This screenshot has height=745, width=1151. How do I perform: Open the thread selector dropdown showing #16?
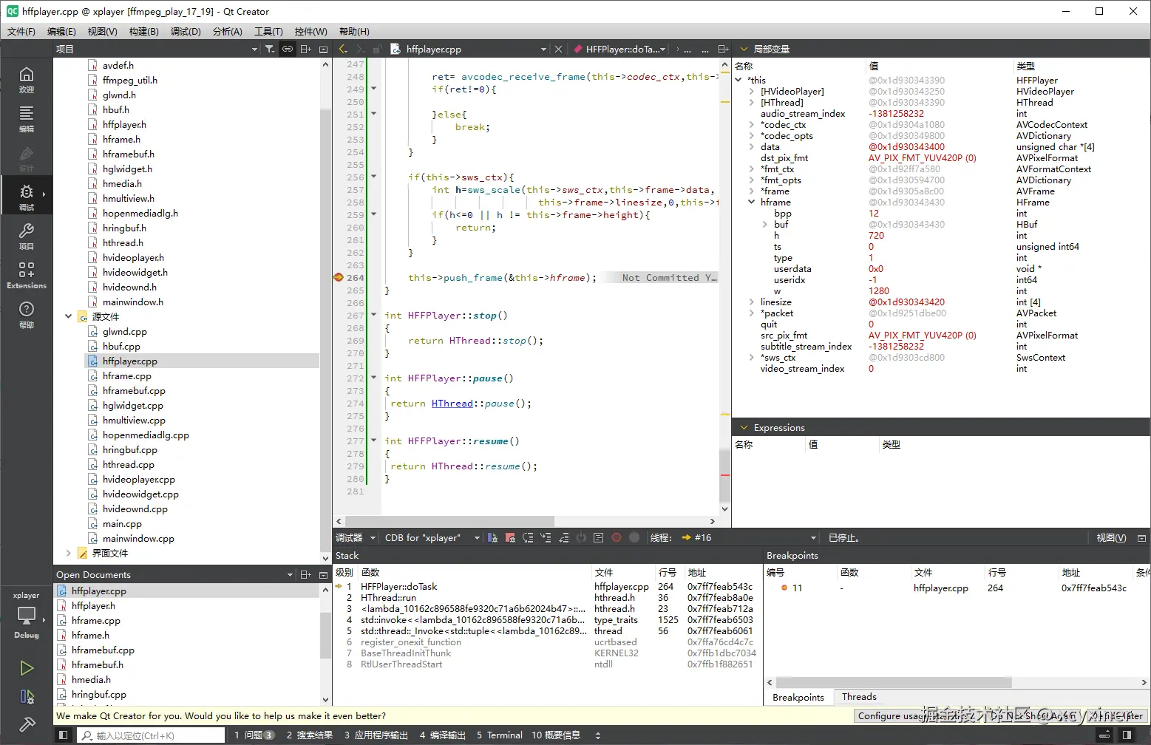(x=748, y=538)
